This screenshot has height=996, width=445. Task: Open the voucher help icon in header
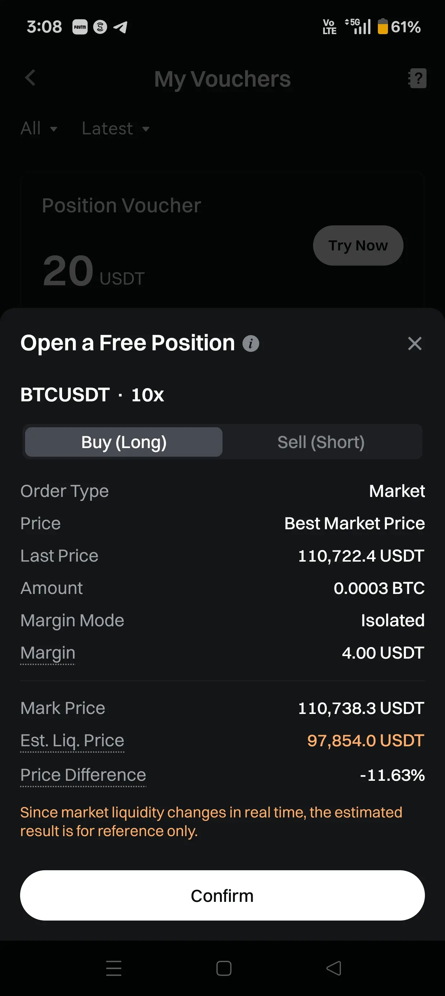[418, 78]
